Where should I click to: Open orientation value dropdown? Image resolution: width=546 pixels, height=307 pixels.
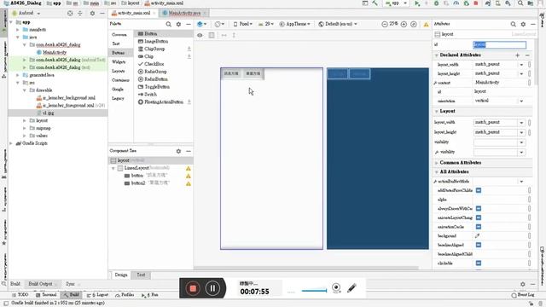tap(521, 101)
